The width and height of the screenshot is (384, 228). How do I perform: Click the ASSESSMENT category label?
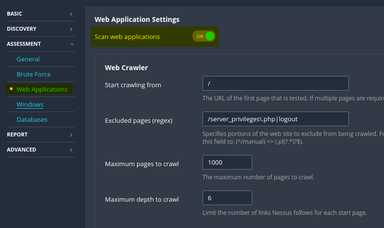click(x=24, y=44)
